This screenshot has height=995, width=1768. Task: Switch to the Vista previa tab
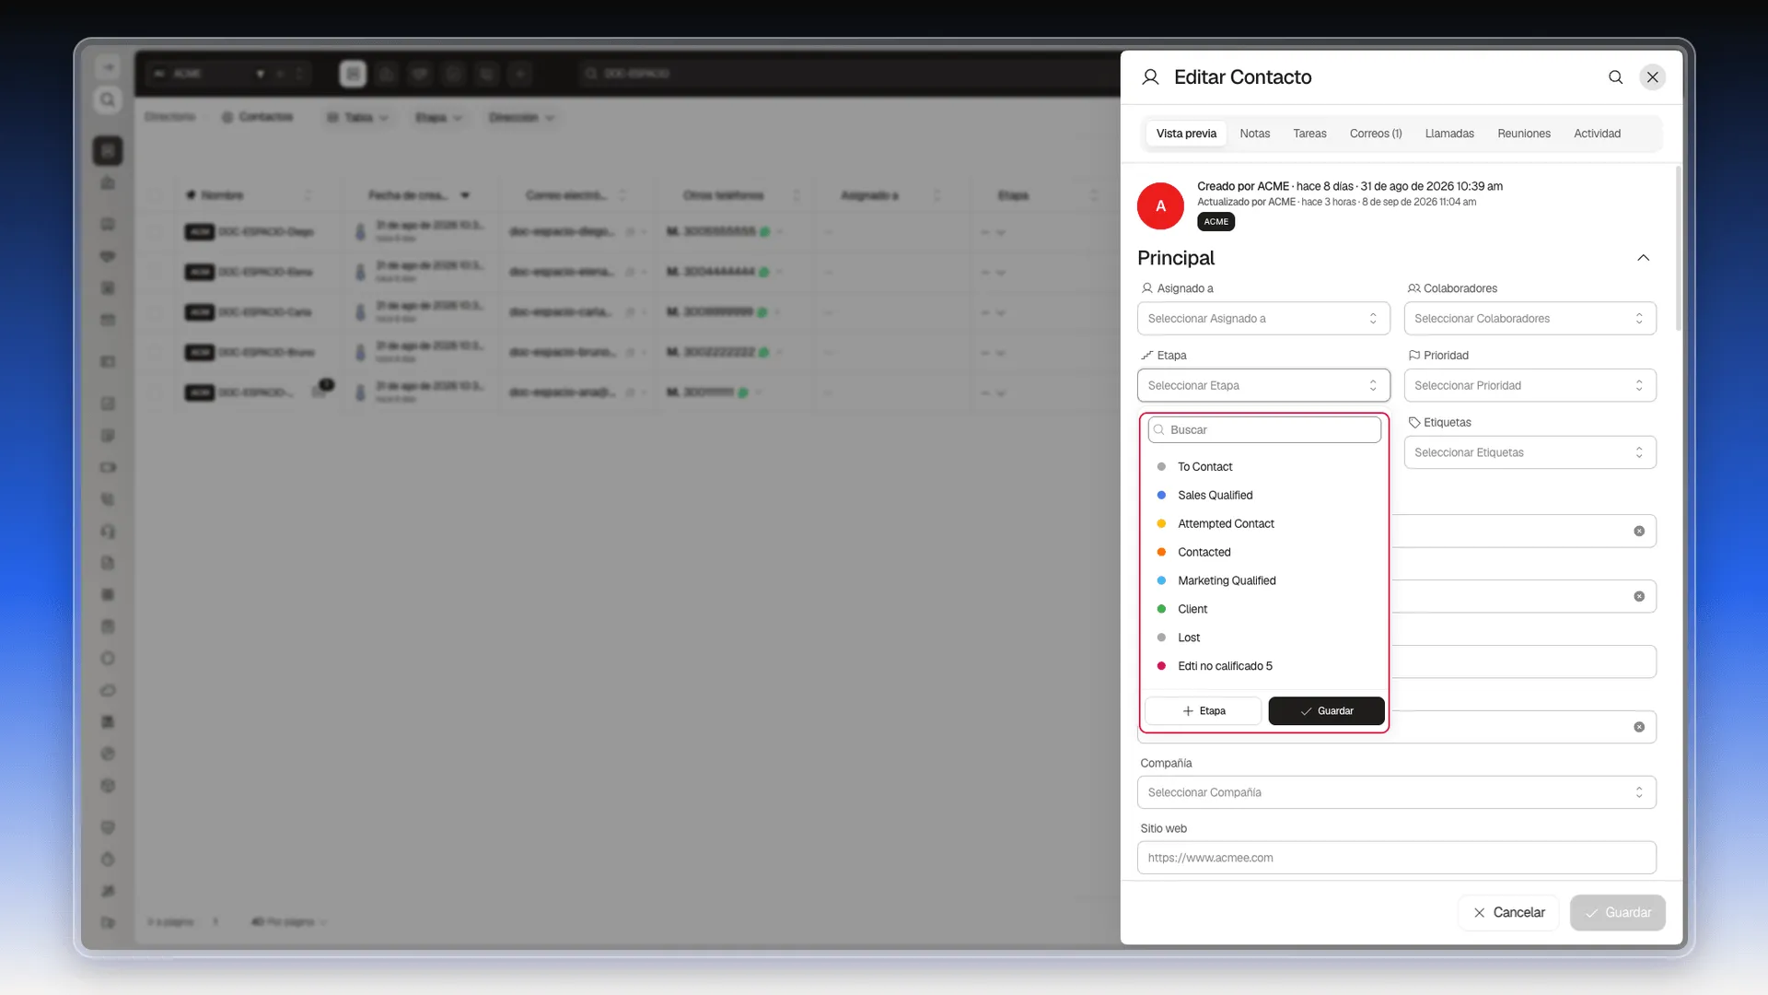click(x=1186, y=134)
